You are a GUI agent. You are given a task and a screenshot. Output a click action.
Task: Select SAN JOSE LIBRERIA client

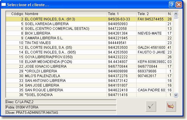click(89, 85)
